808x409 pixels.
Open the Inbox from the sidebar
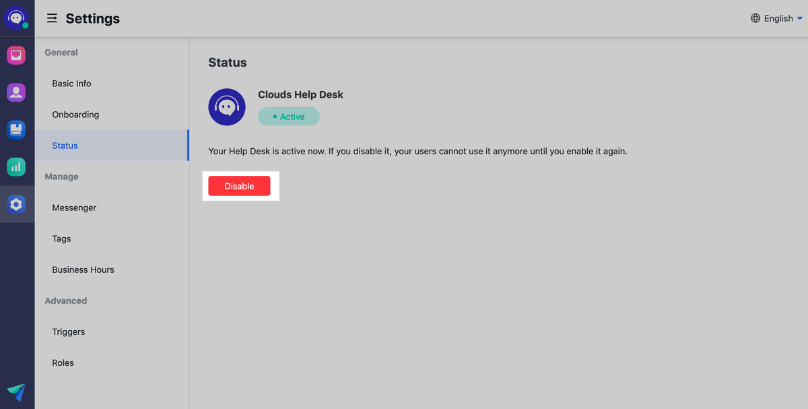click(x=16, y=55)
